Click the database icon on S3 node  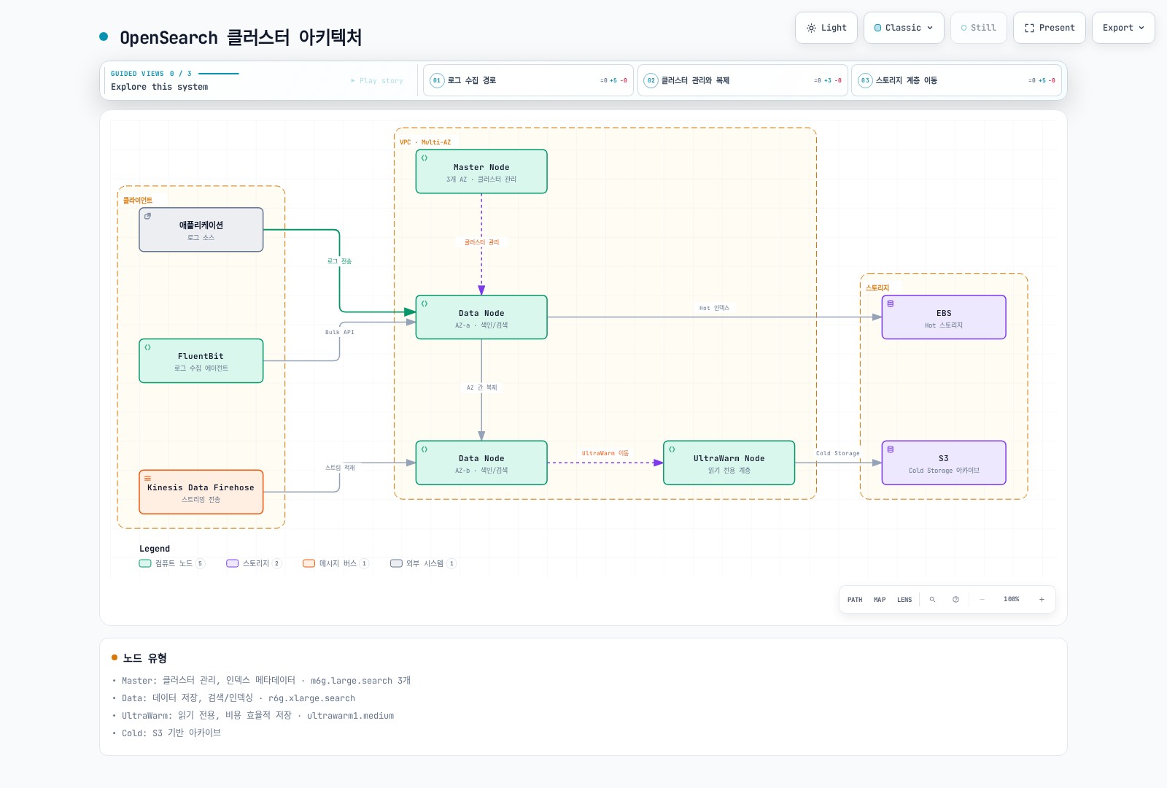891,449
